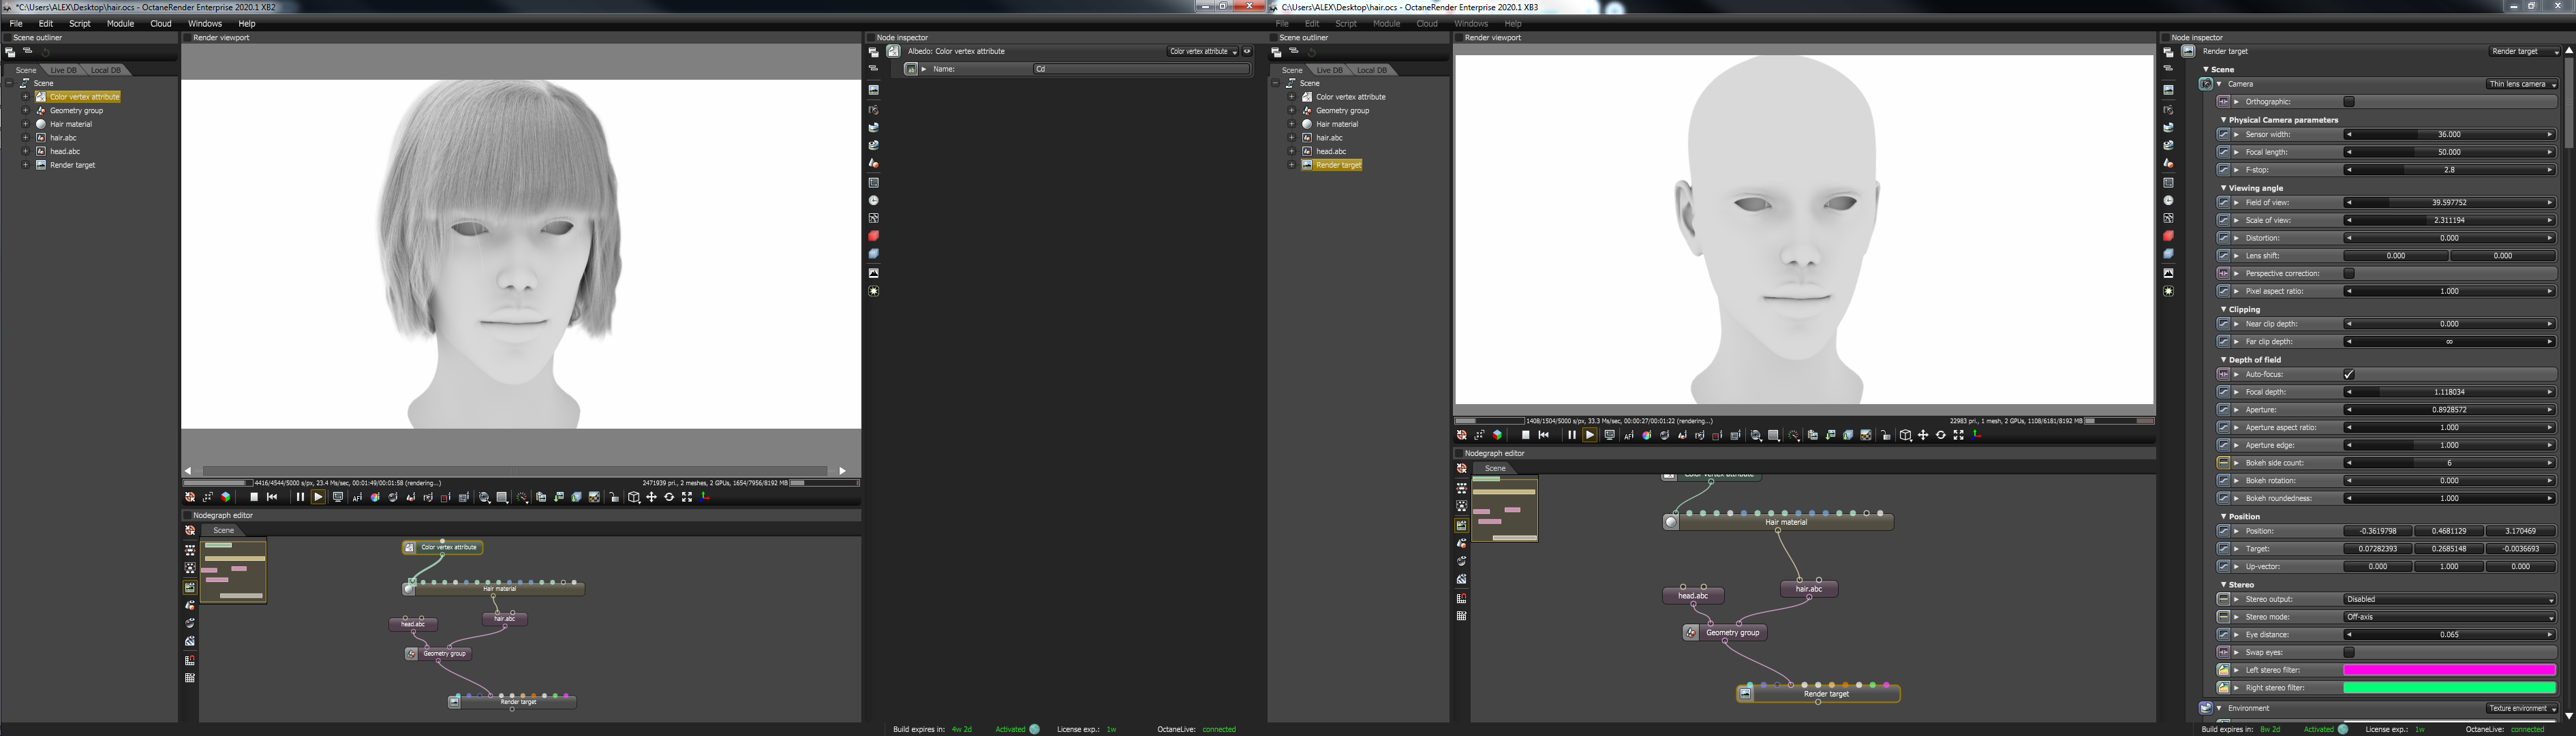Collapse Physical Camera parameters section
The height and width of the screenshot is (736, 2576).
2223,119
